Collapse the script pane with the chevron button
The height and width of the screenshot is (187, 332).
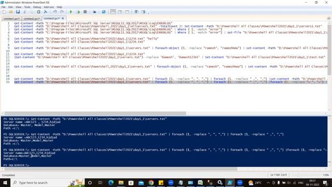328,19
